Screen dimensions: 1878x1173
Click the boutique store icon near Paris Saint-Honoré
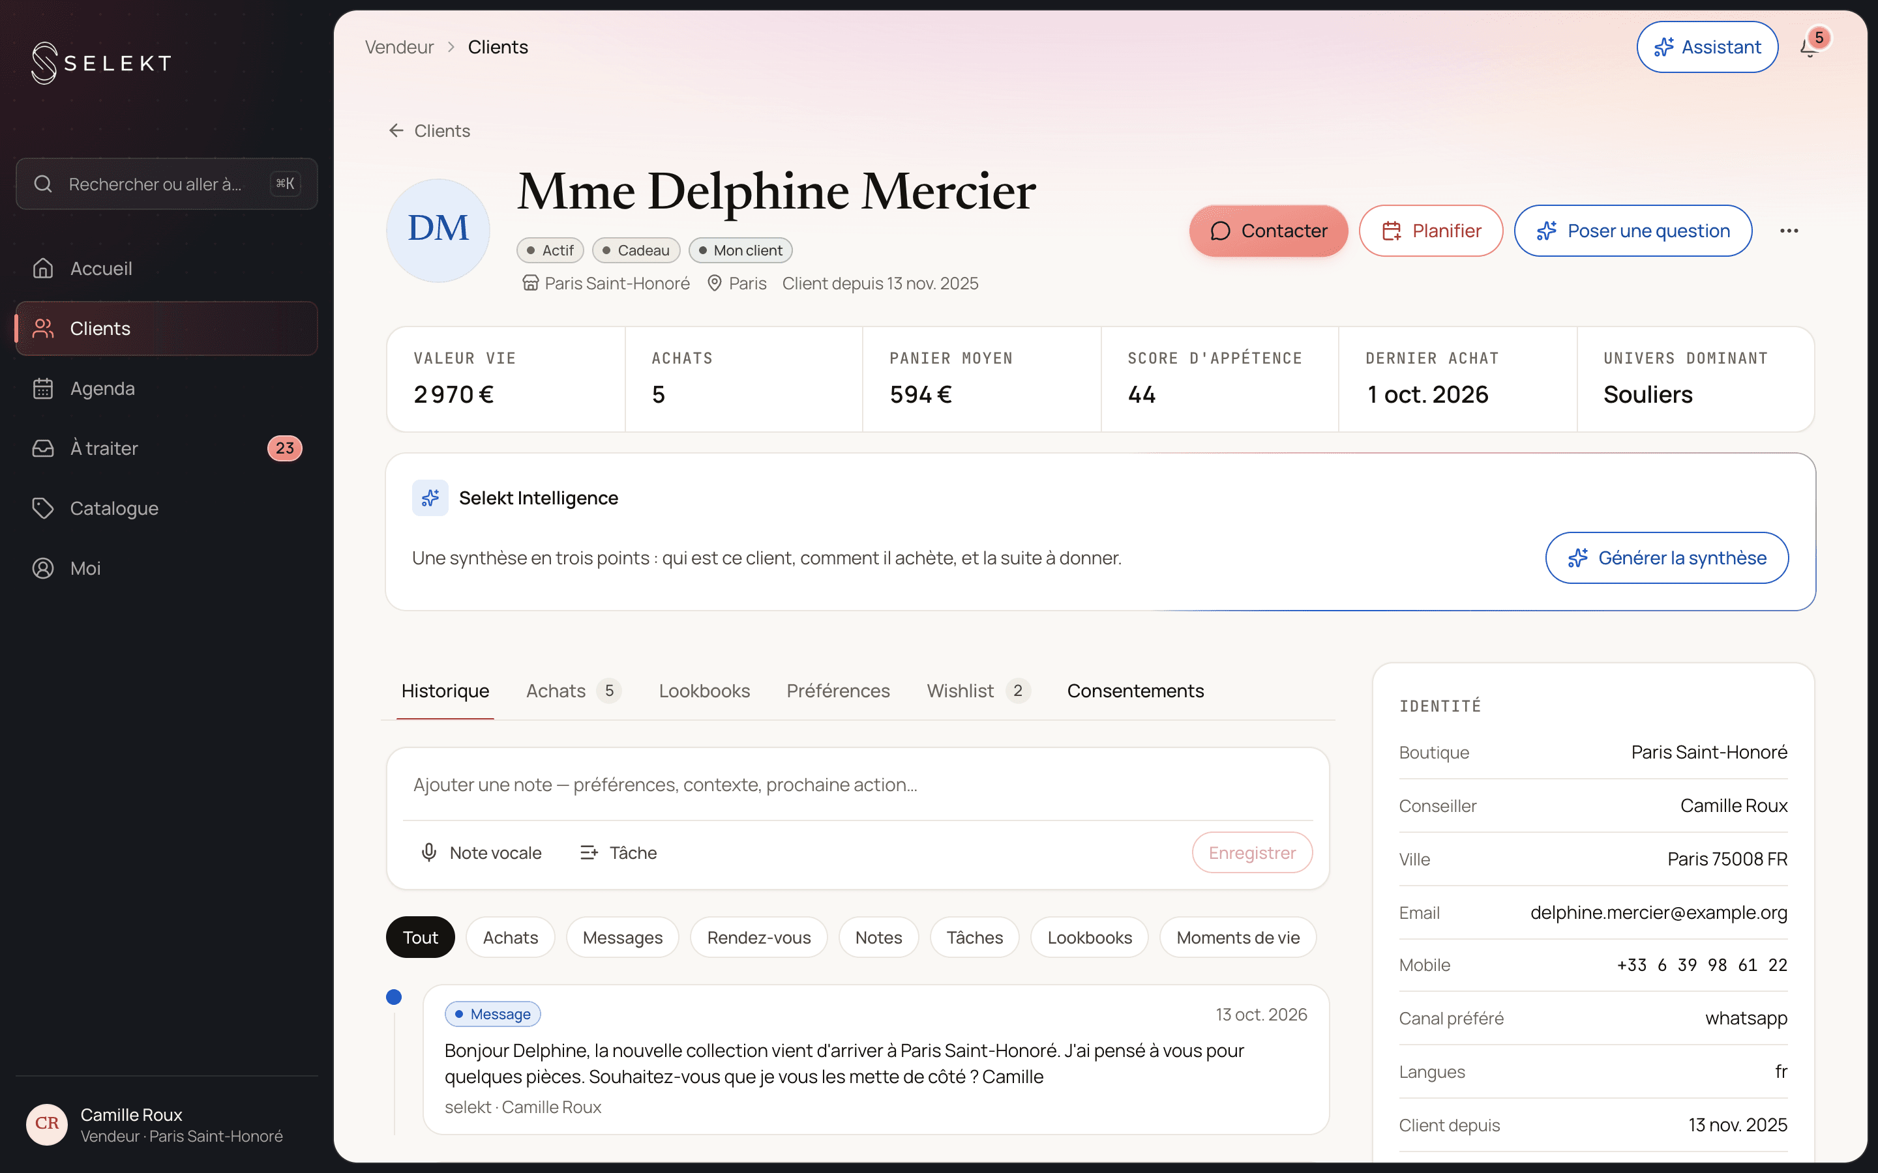[x=530, y=283]
